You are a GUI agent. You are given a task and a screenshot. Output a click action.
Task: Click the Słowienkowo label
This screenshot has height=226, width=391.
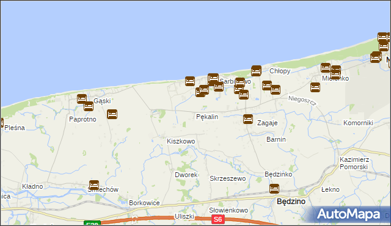tap(228, 210)
